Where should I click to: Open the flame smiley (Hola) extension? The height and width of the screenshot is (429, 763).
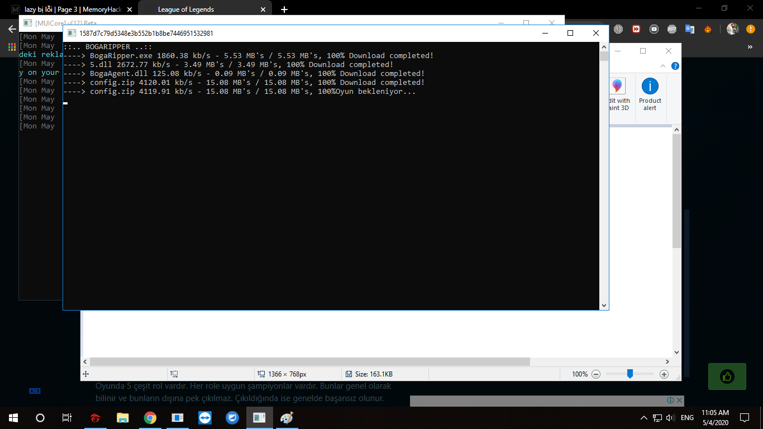click(708, 29)
